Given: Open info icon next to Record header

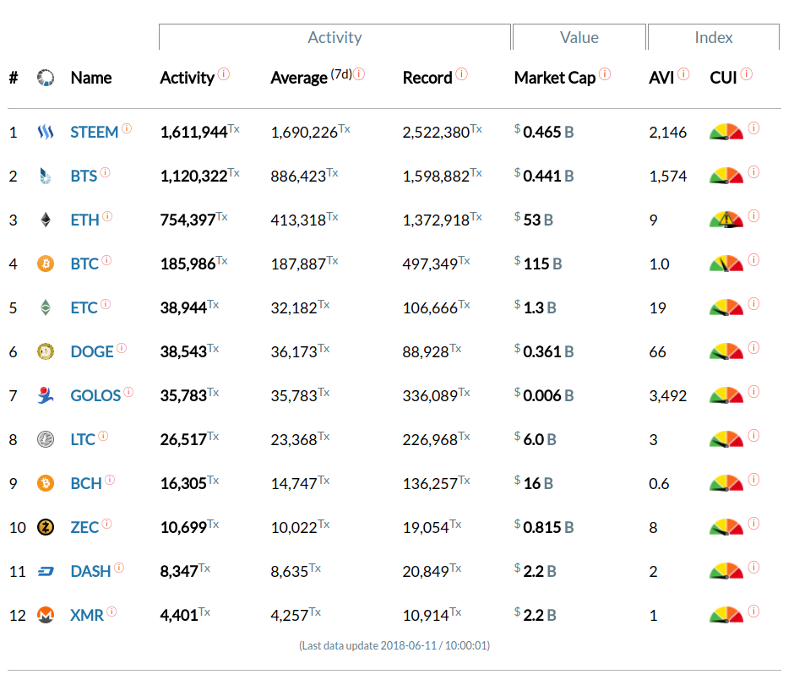Looking at the screenshot, I should click(x=461, y=74).
